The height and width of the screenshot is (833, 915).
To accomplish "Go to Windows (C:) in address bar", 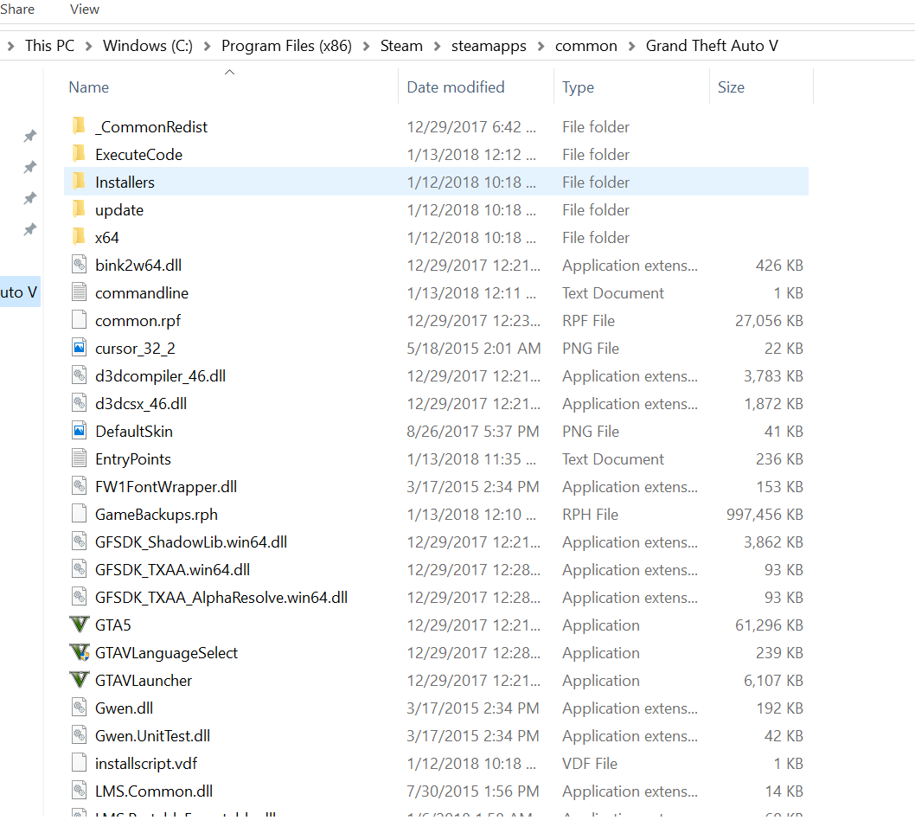I will point(148,46).
